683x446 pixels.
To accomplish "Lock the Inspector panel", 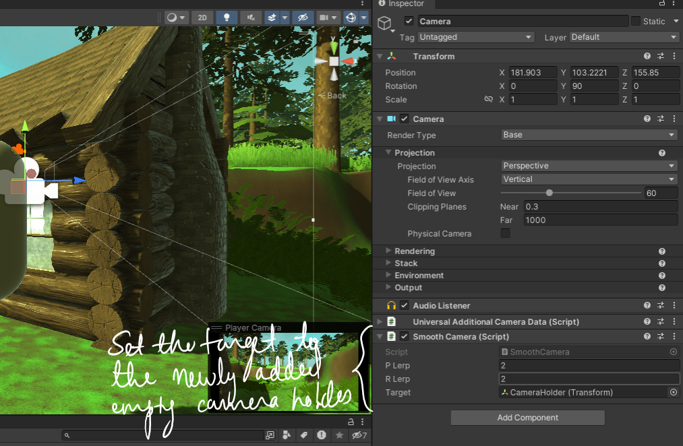I will 662,3.
